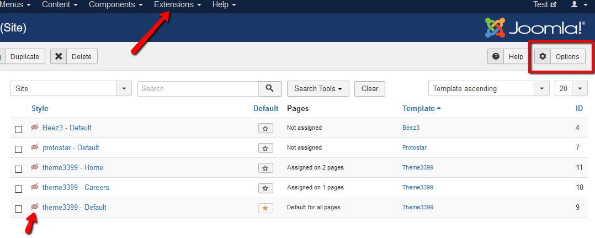This screenshot has width=595, height=238.
Task: Click the Options button
Action: click(x=560, y=56)
